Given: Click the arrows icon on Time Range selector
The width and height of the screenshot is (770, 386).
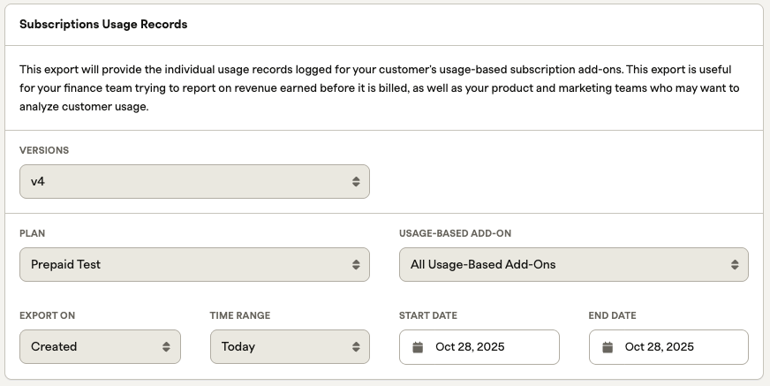Looking at the screenshot, I should (x=355, y=347).
